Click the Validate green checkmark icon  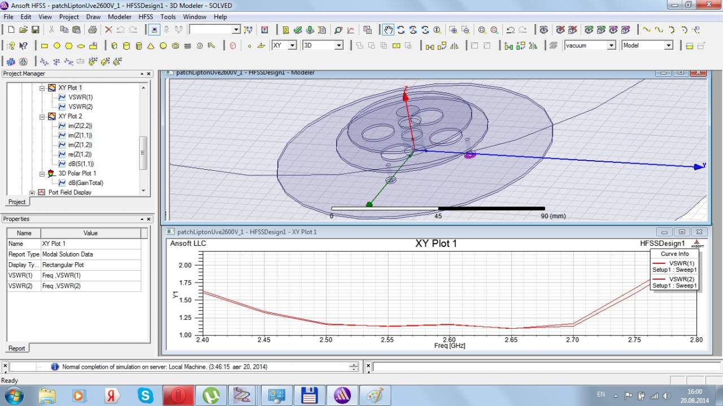pos(298,30)
